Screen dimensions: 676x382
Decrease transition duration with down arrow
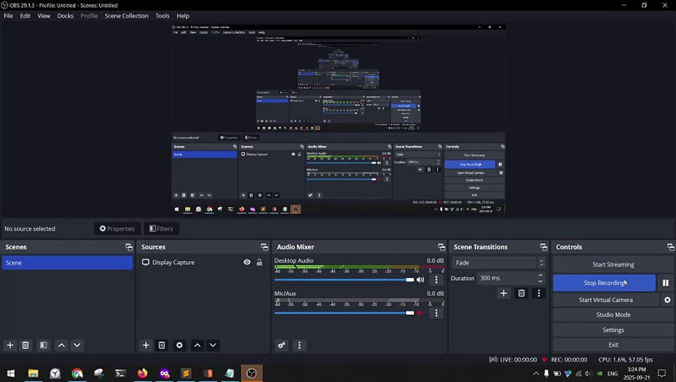pos(540,281)
